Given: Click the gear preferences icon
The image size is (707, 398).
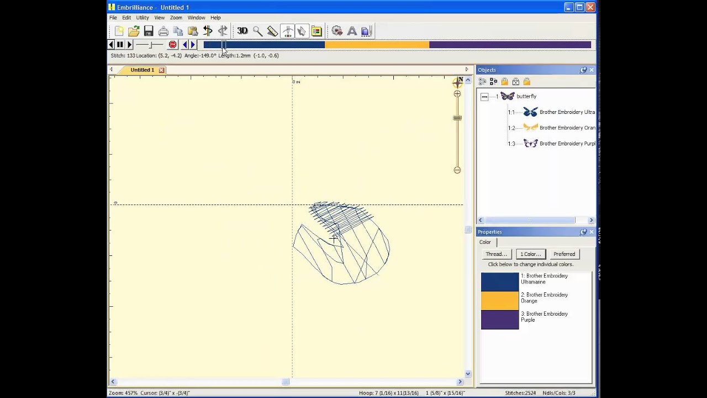Looking at the screenshot, I should point(337,31).
